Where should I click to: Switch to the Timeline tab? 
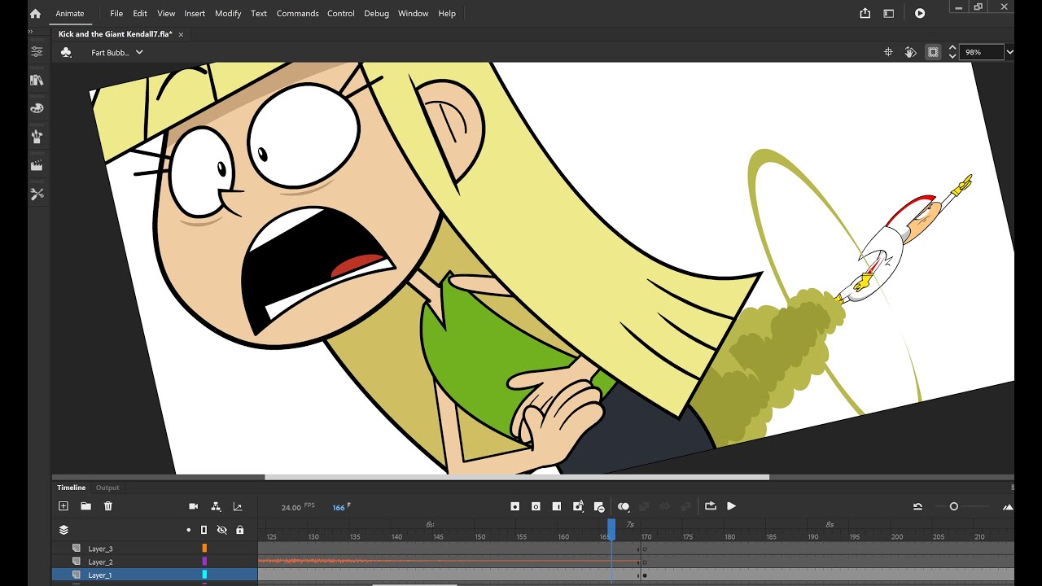click(x=71, y=488)
